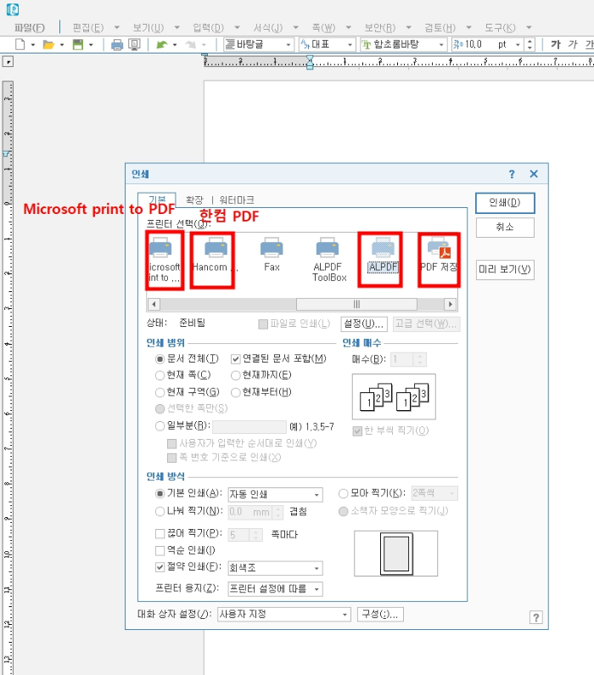Click the 취소 button
Screen dimensions: 594x675
coord(505,228)
